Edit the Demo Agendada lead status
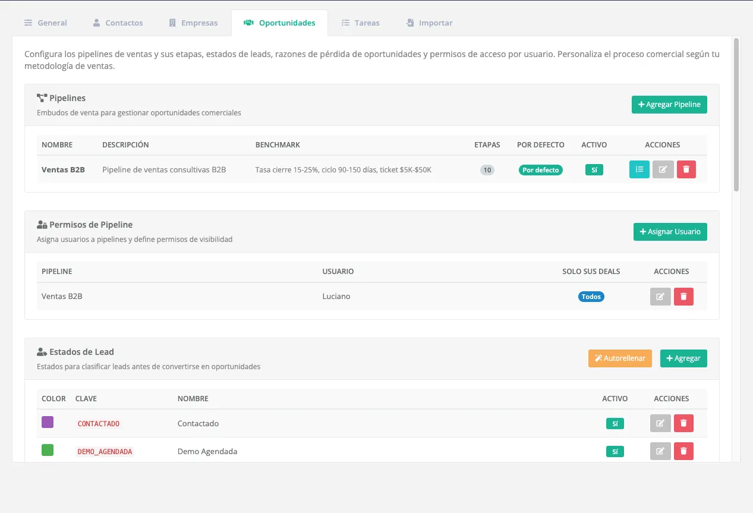 click(660, 451)
